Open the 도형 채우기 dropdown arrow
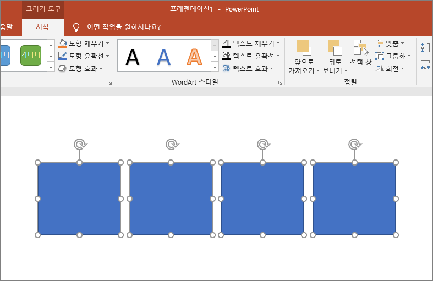433x281 pixels. (x=108, y=43)
